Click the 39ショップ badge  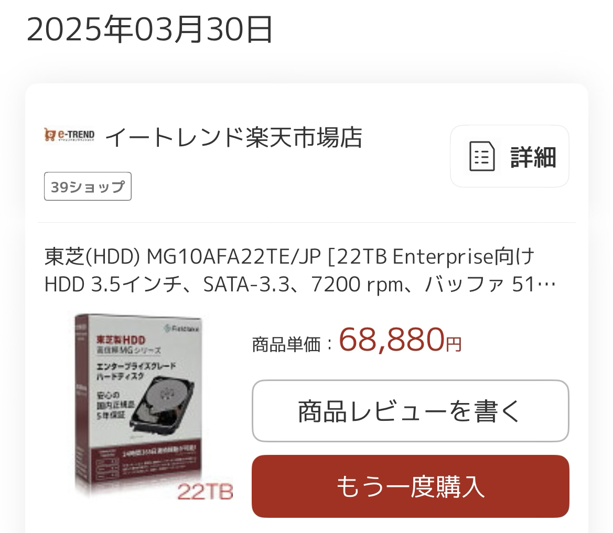tap(88, 187)
